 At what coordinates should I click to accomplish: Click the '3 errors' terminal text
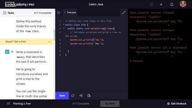click(136, 61)
